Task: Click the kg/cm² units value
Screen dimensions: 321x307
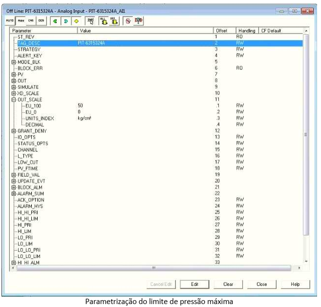Action: point(85,118)
